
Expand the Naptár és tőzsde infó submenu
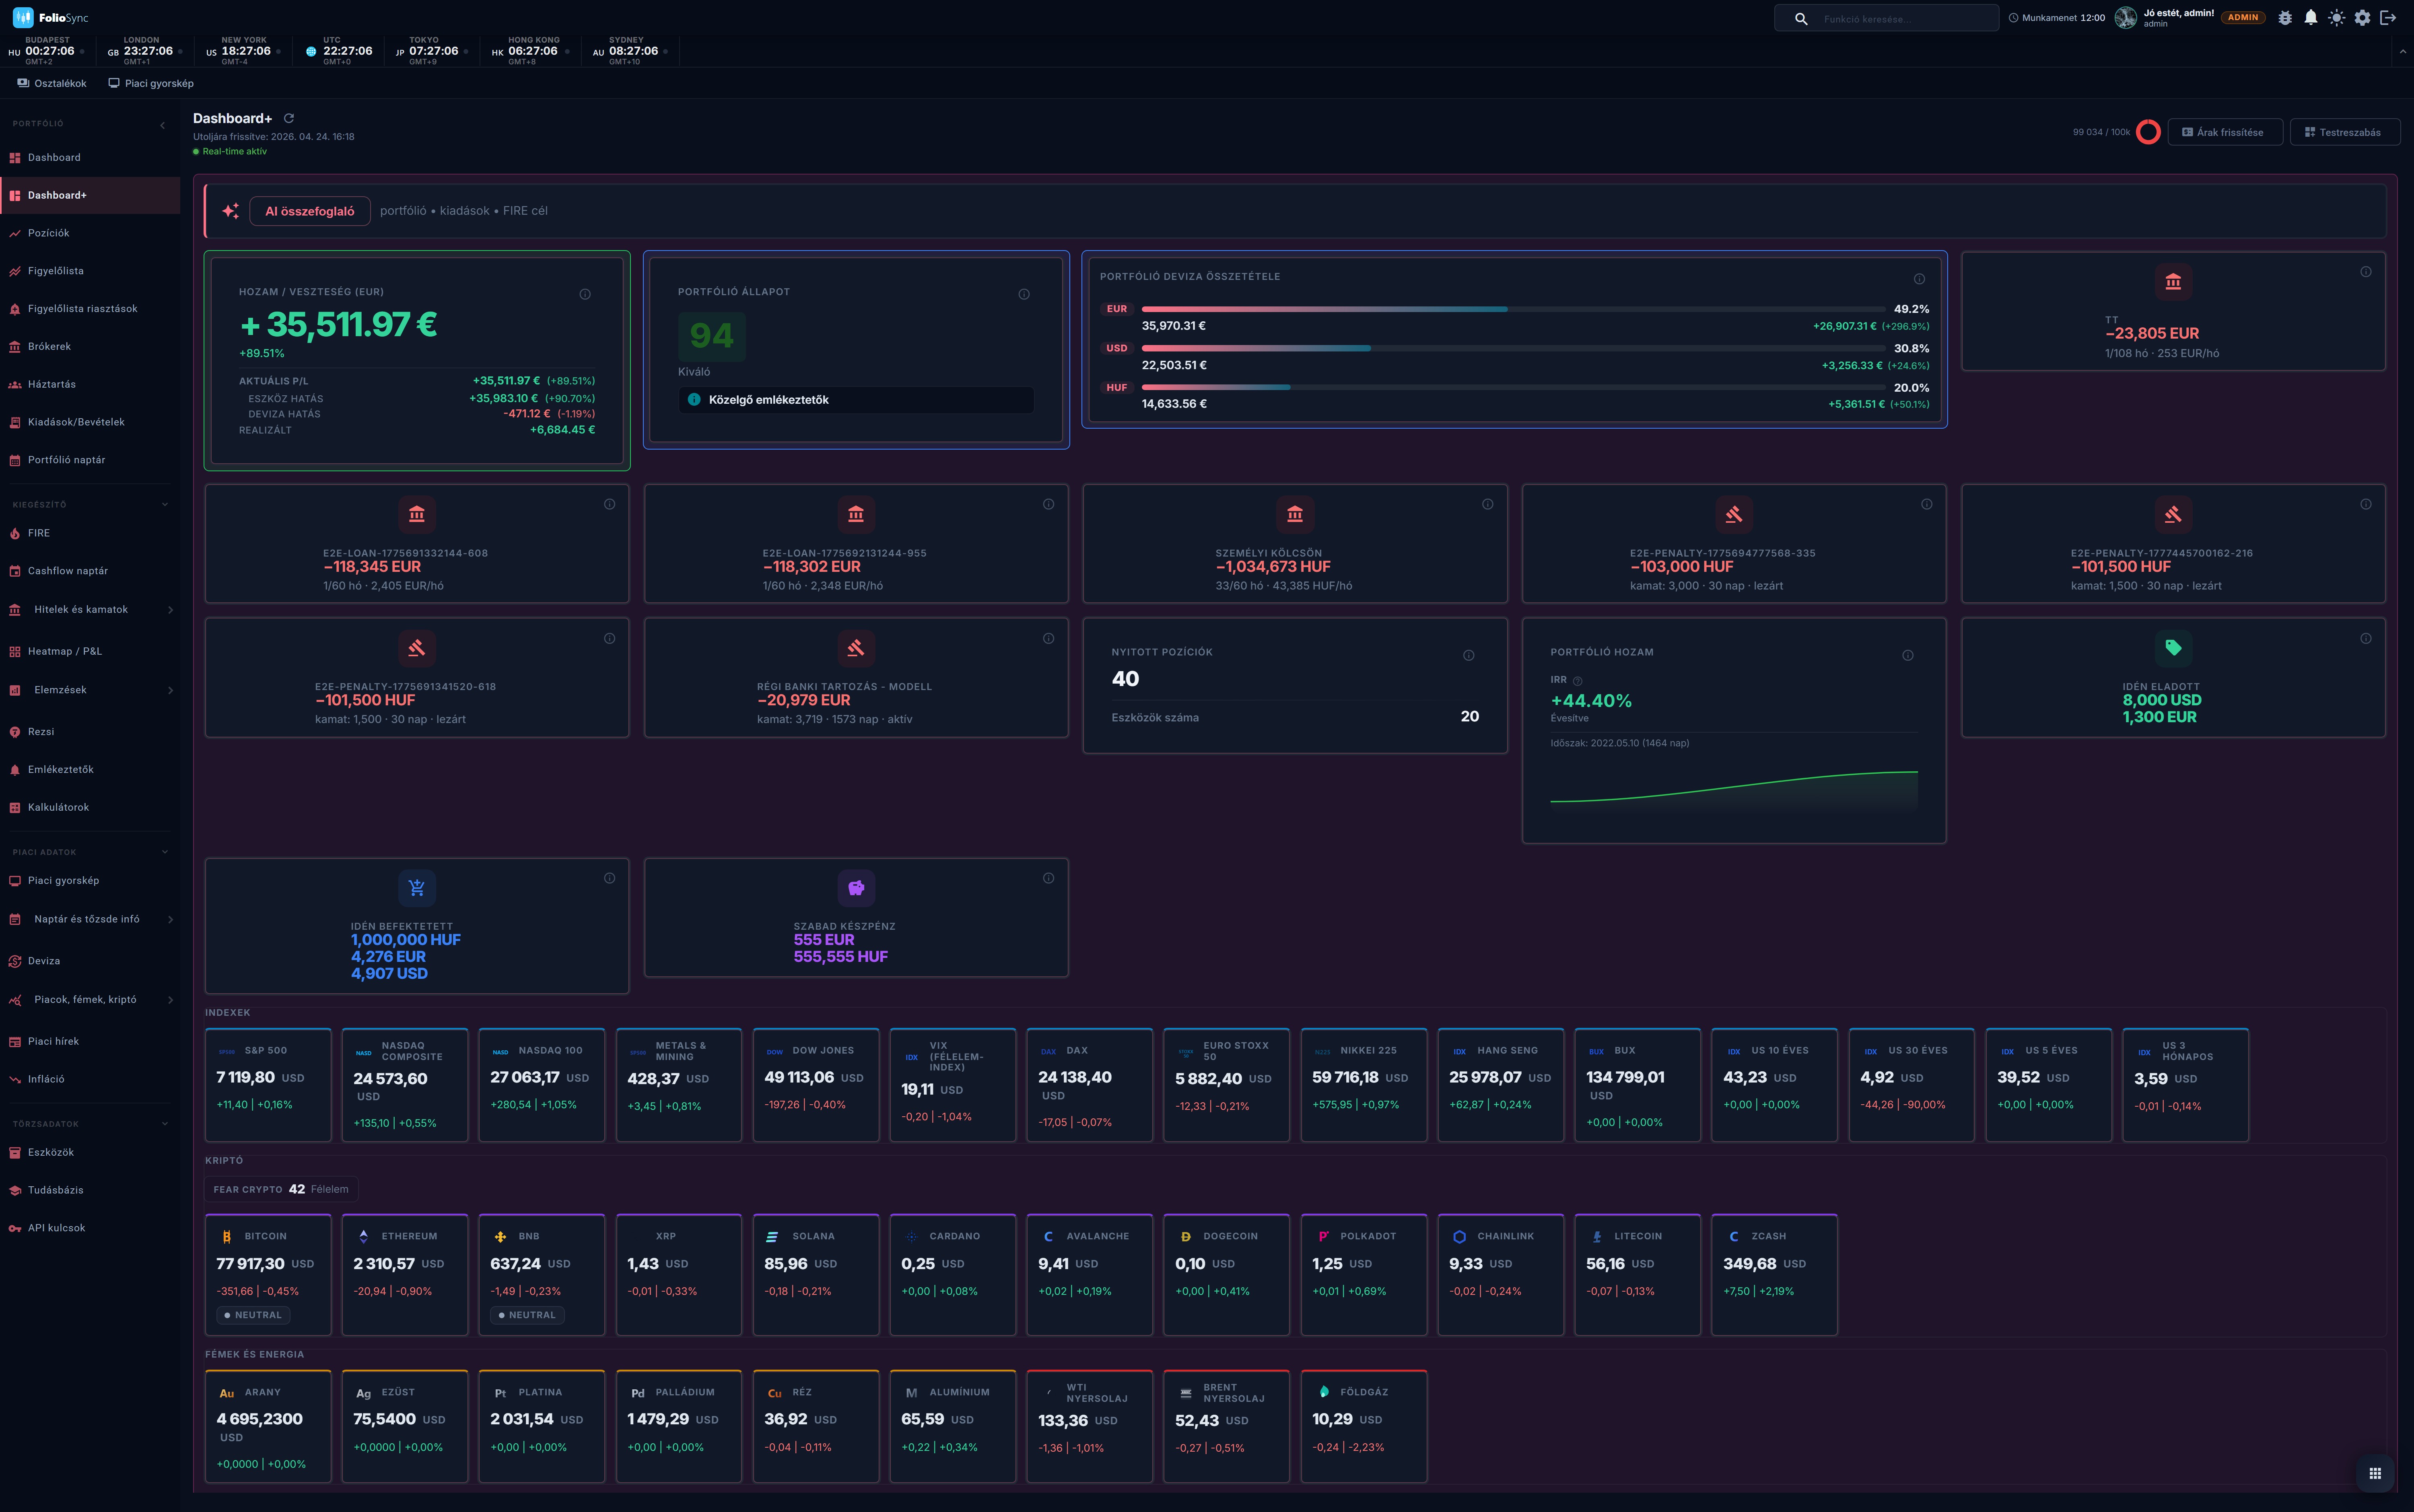tap(170, 919)
